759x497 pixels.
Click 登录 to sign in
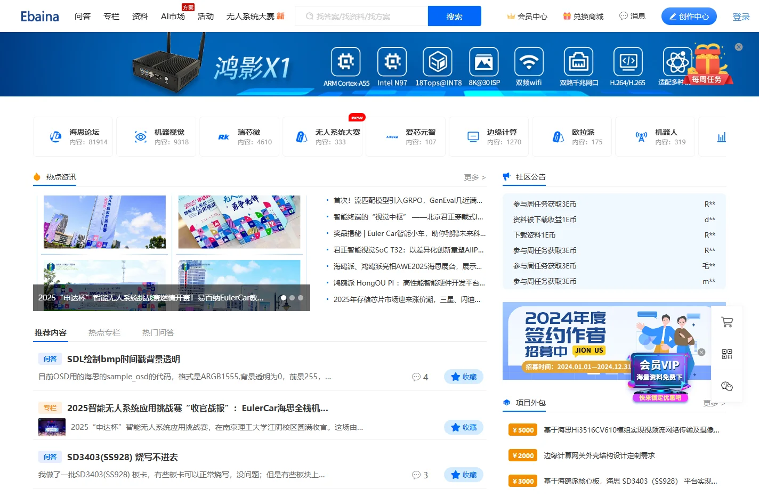click(x=741, y=17)
